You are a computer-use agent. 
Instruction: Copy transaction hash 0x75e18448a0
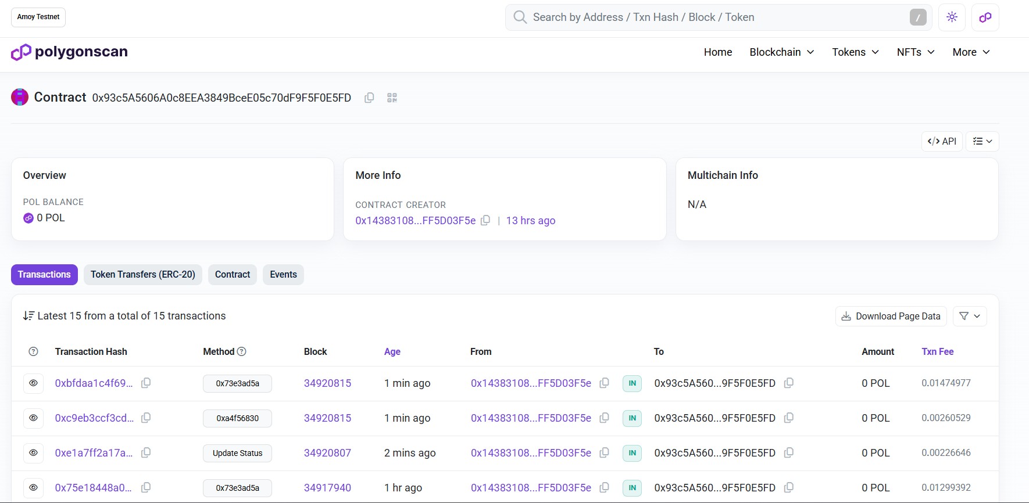[x=146, y=487]
